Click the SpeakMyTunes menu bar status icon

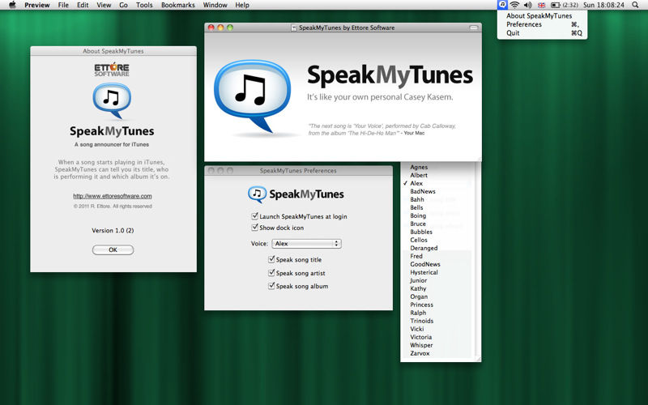point(502,5)
